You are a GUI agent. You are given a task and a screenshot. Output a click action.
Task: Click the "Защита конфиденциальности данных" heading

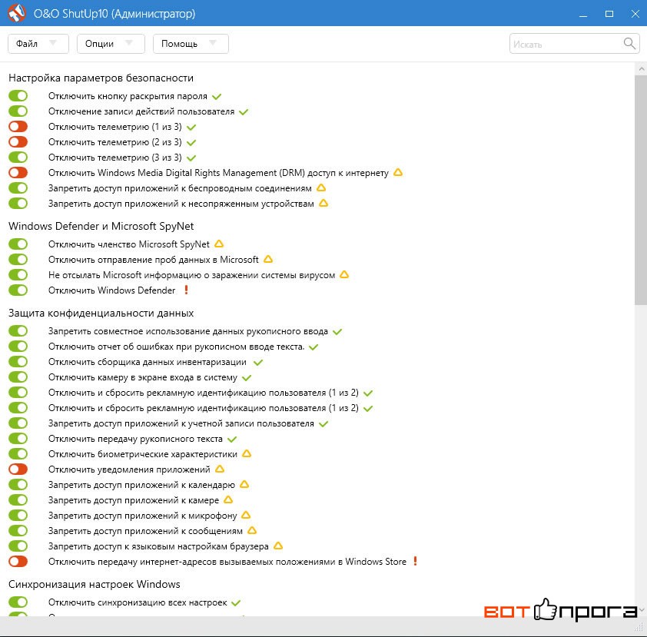point(101,314)
